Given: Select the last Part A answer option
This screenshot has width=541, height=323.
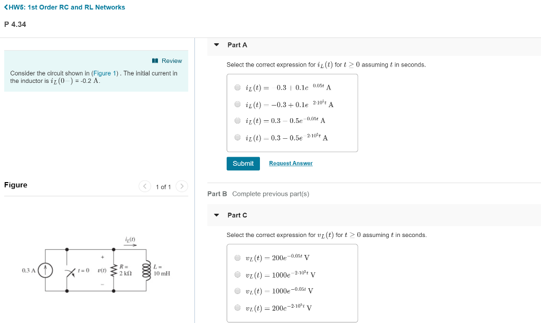Looking at the screenshot, I should (x=238, y=137).
